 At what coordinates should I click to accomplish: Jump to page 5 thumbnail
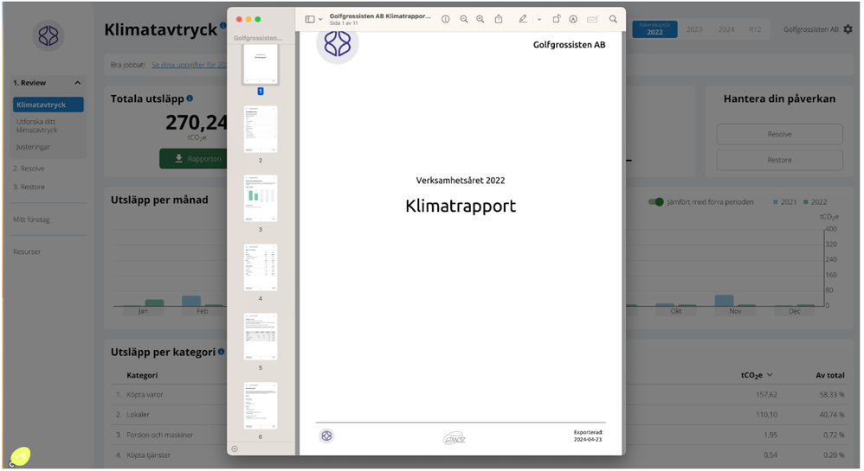(x=260, y=337)
